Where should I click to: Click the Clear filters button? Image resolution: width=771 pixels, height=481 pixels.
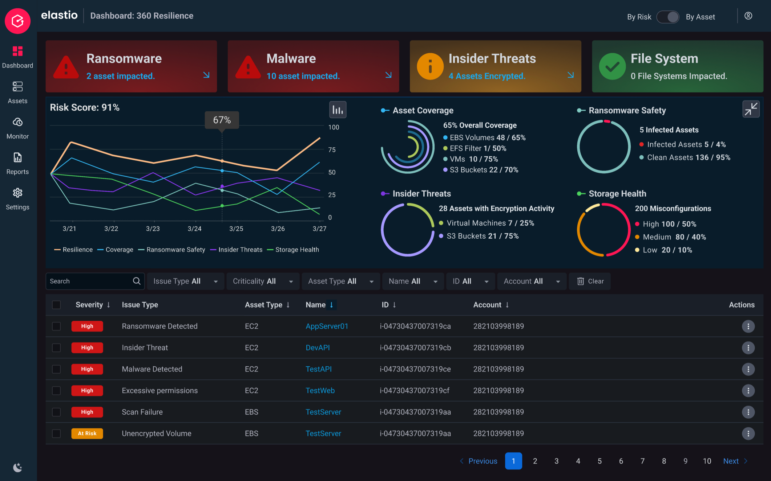point(590,281)
